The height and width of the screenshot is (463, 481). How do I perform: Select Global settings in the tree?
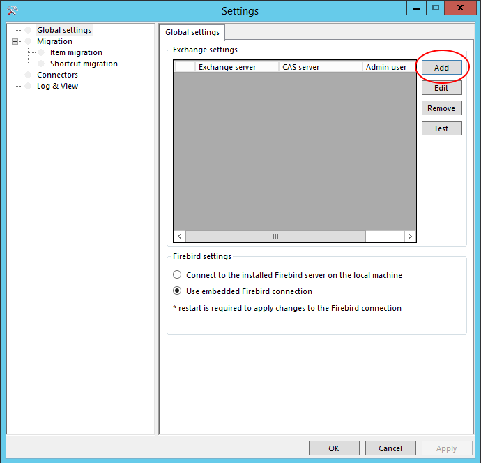pyautogui.click(x=64, y=30)
